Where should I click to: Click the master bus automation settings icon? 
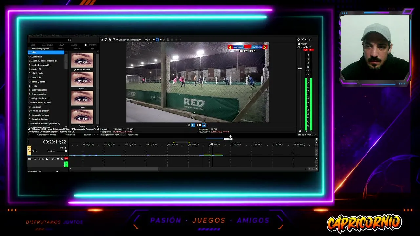click(x=304, y=47)
